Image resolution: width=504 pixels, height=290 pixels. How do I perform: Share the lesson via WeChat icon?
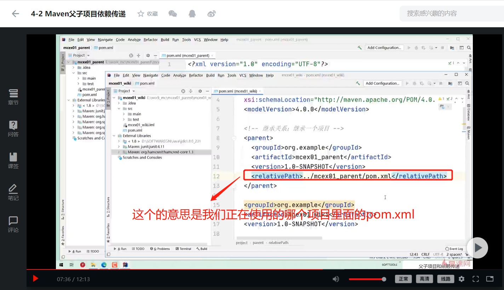pos(173,14)
